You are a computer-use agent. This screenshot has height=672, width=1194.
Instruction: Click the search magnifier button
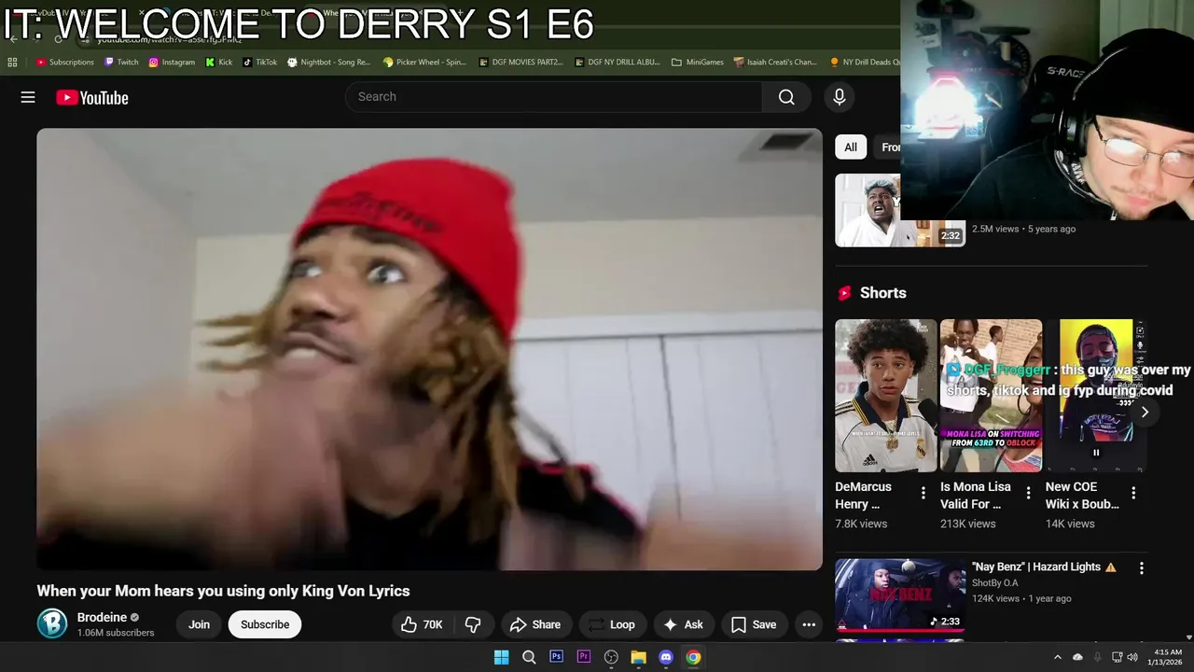click(786, 97)
